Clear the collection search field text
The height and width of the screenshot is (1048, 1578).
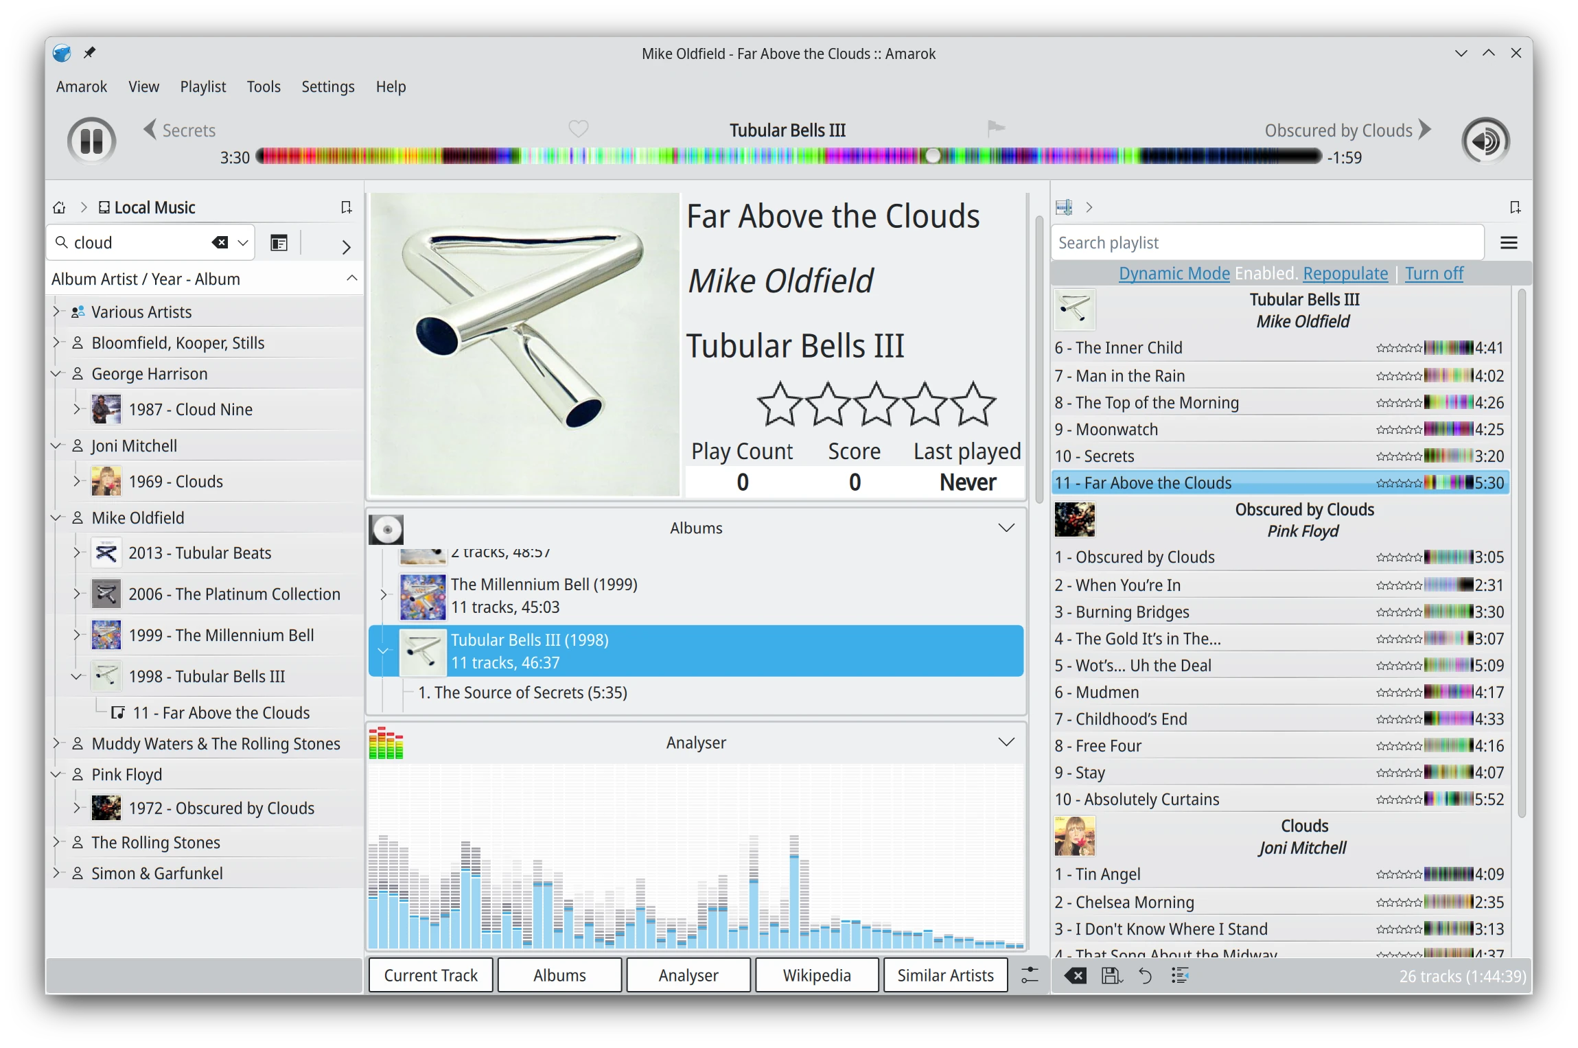pos(220,242)
